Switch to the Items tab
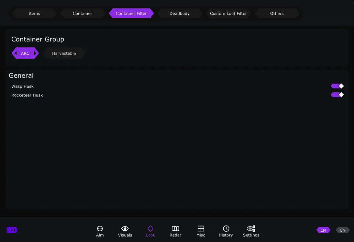 tap(34, 14)
